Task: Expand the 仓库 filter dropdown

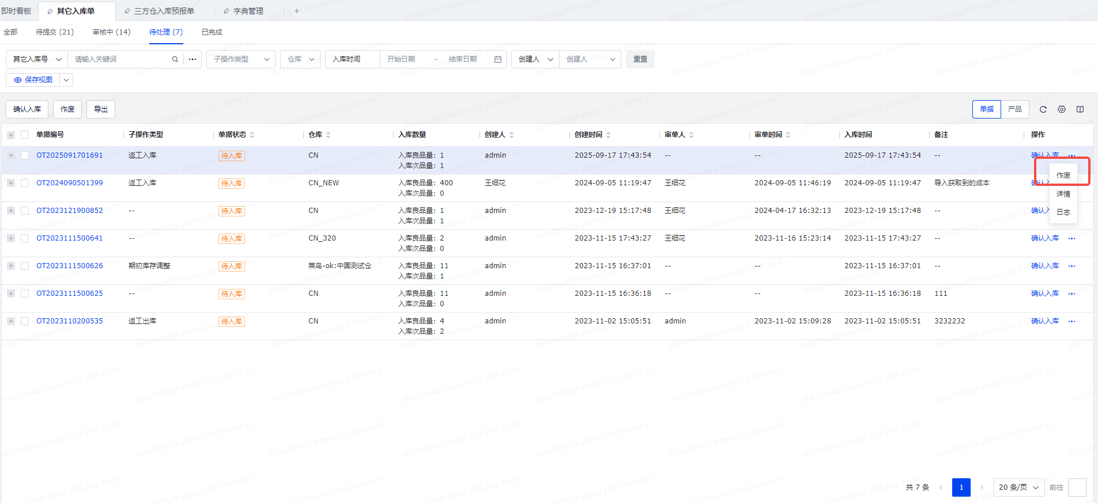Action: [x=300, y=59]
